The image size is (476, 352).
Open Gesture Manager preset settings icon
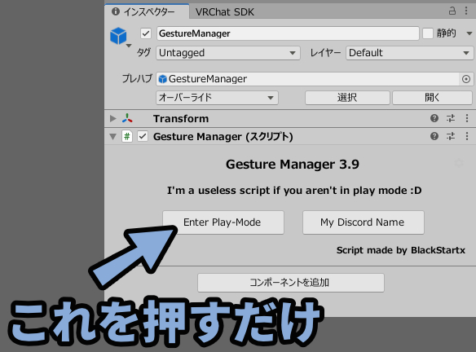click(x=451, y=136)
